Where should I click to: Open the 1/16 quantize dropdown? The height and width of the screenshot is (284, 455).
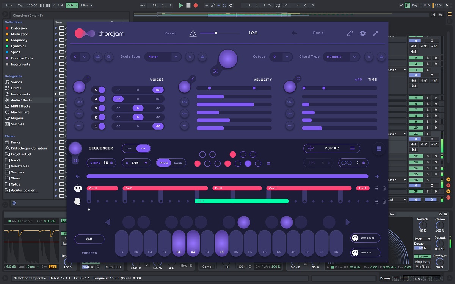click(136, 163)
